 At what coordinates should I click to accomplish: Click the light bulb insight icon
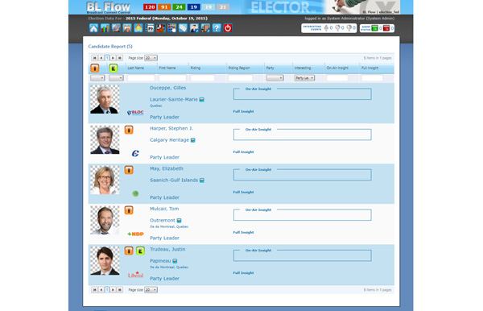(138, 28)
